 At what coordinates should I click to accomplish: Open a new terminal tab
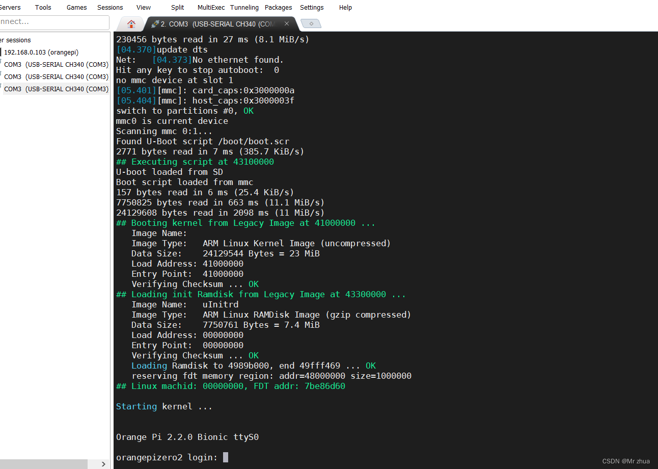311,24
